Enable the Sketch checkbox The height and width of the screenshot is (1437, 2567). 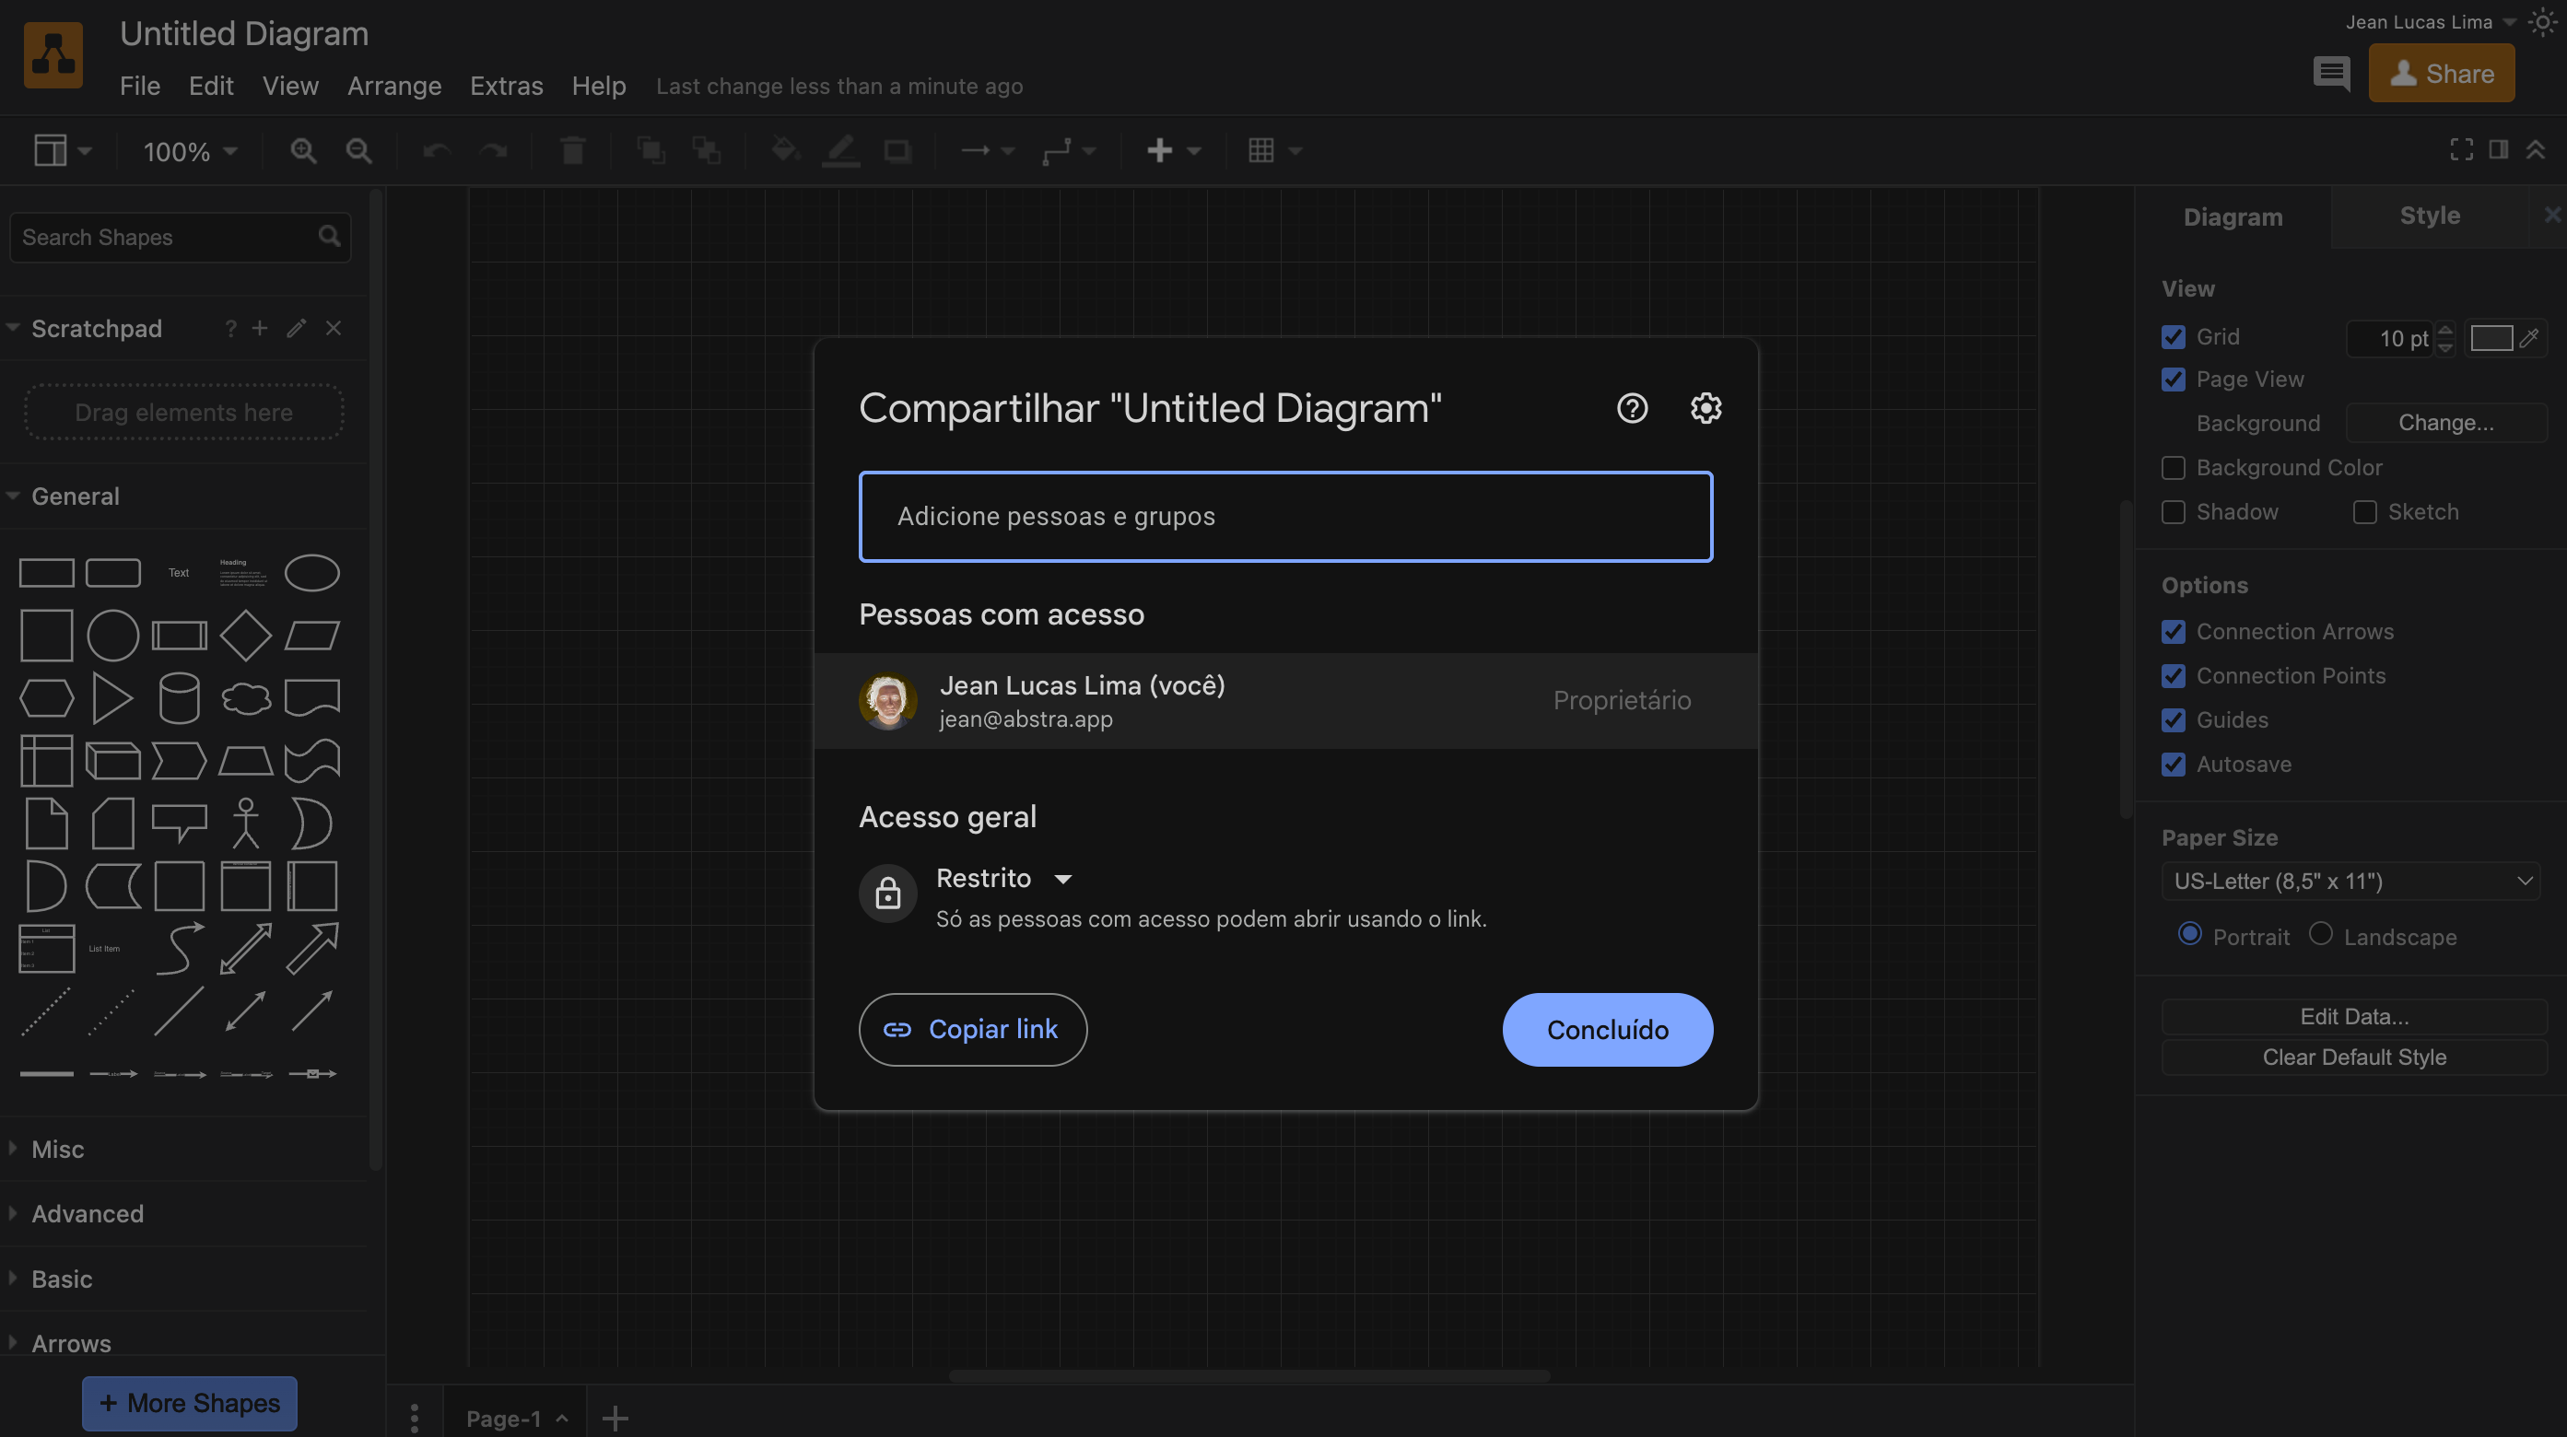point(2363,512)
